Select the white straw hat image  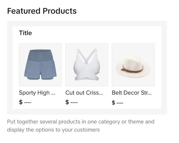point(133,65)
